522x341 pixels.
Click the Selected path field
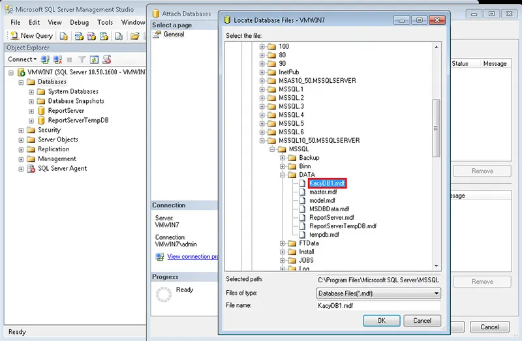pos(378,280)
